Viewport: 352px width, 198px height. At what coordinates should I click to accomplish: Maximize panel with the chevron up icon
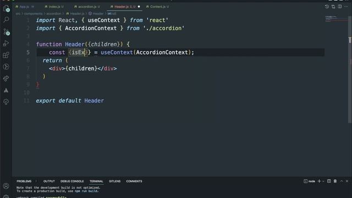tap(342, 181)
